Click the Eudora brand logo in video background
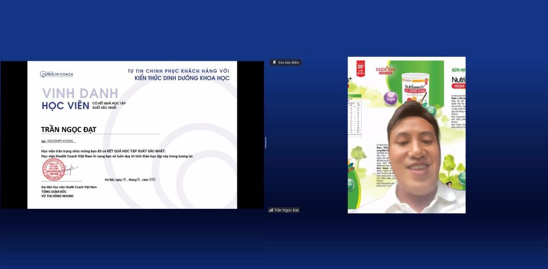The height and width of the screenshot is (269, 548). point(386,71)
